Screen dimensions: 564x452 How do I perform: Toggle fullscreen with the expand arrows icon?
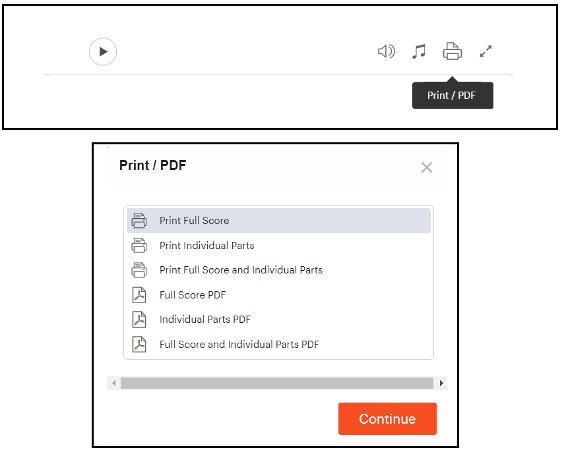486,51
